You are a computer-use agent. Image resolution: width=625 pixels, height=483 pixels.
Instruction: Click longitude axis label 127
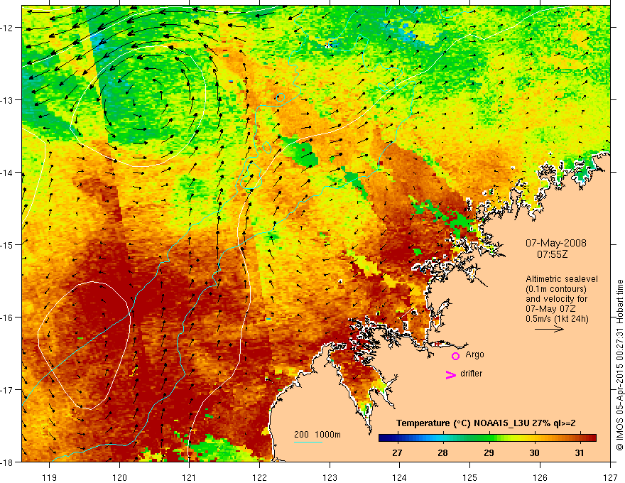click(610, 477)
